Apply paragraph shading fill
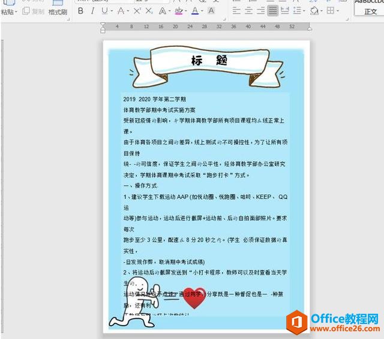 point(314,11)
